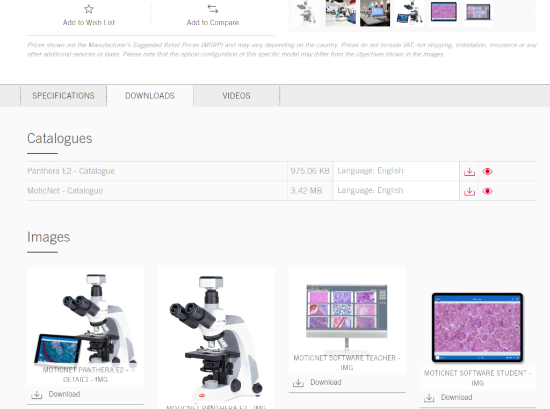The width and height of the screenshot is (550, 409).
Task: Click the MSRP prices disclaimer text
Action: point(281,49)
